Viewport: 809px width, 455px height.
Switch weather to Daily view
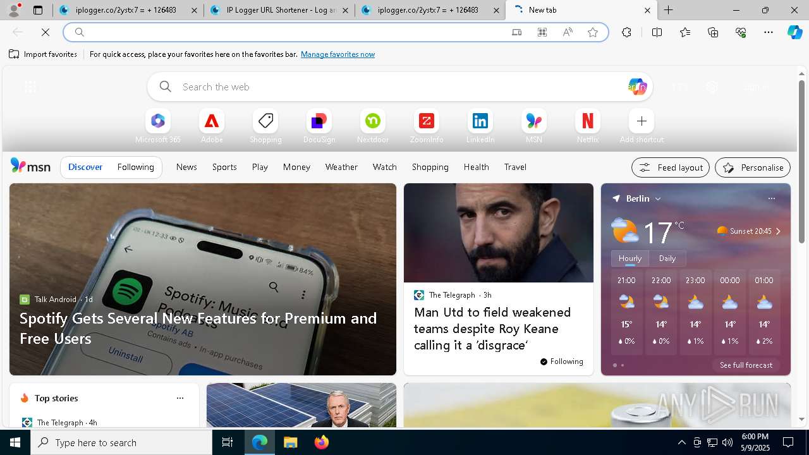click(667, 258)
